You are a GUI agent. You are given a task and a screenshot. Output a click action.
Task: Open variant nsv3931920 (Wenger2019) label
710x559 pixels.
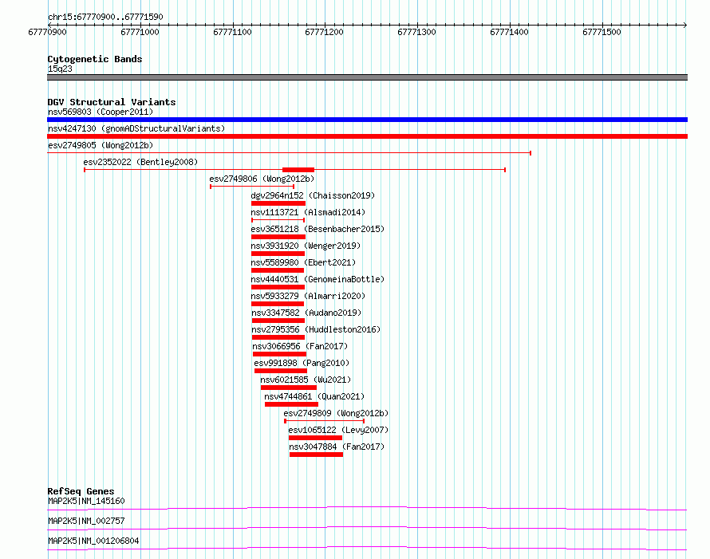click(306, 246)
